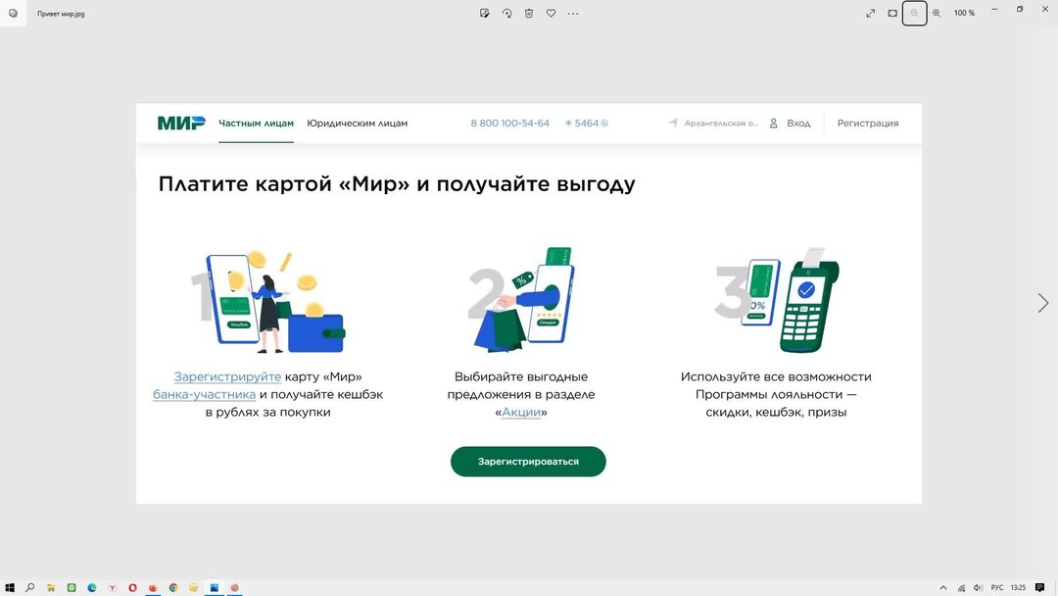The height and width of the screenshot is (596, 1058).
Task: Edit the image with the pencil icon
Action: 483,13
